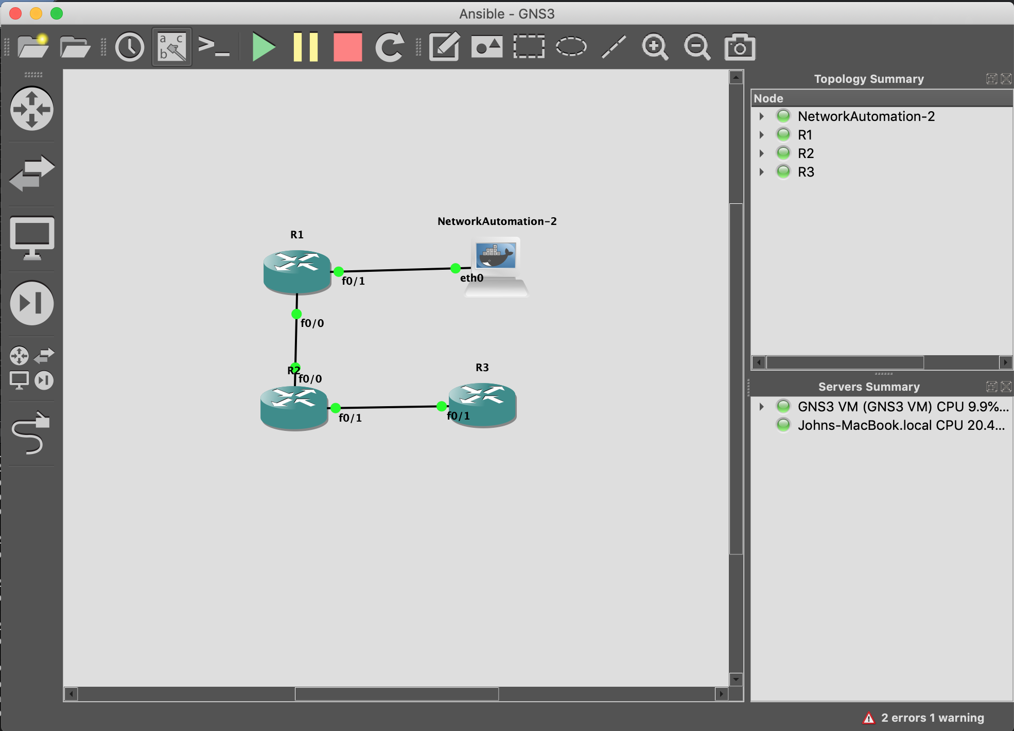Open console to all devices
Screen dimensions: 1014x731
tap(214, 47)
